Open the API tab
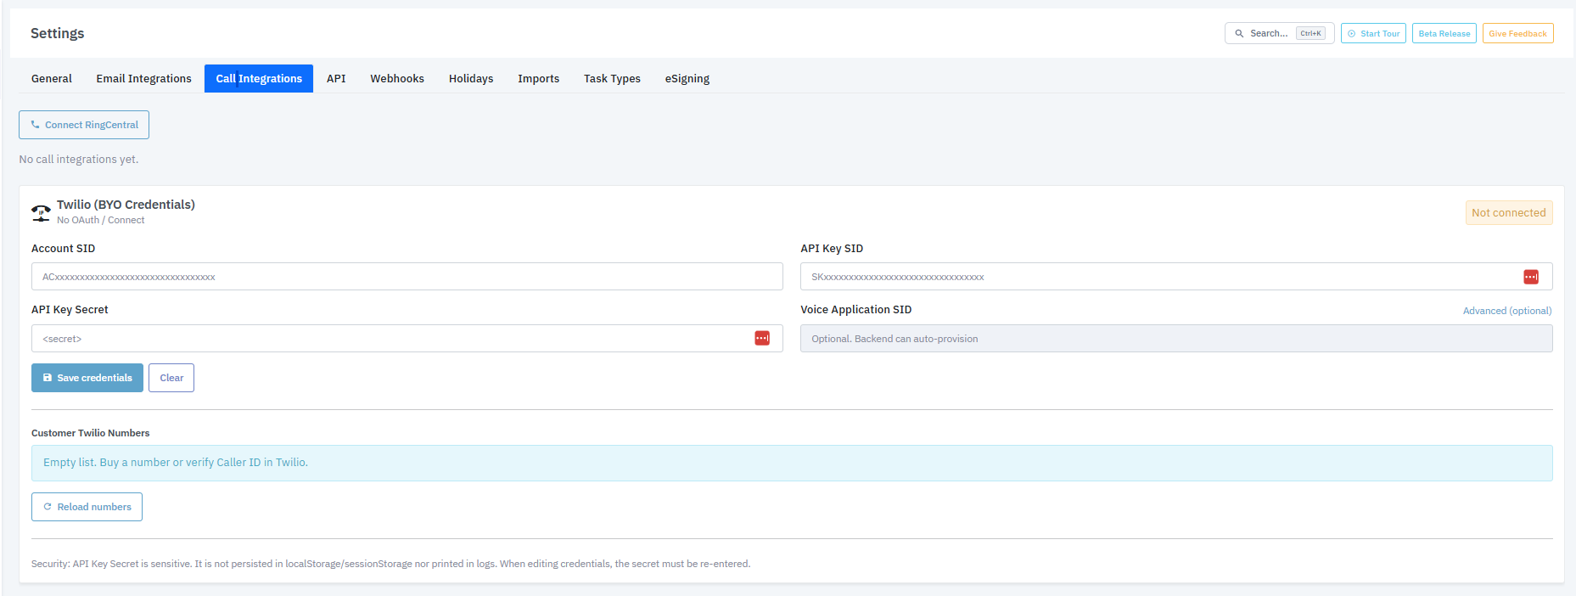Image resolution: width=1576 pixels, height=596 pixels. tap(336, 79)
